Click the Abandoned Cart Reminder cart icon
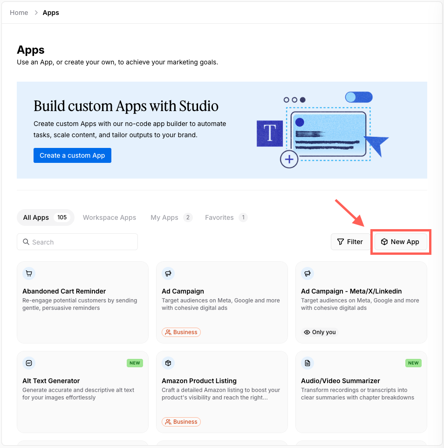The image size is (444, 448). coord(29,273)
